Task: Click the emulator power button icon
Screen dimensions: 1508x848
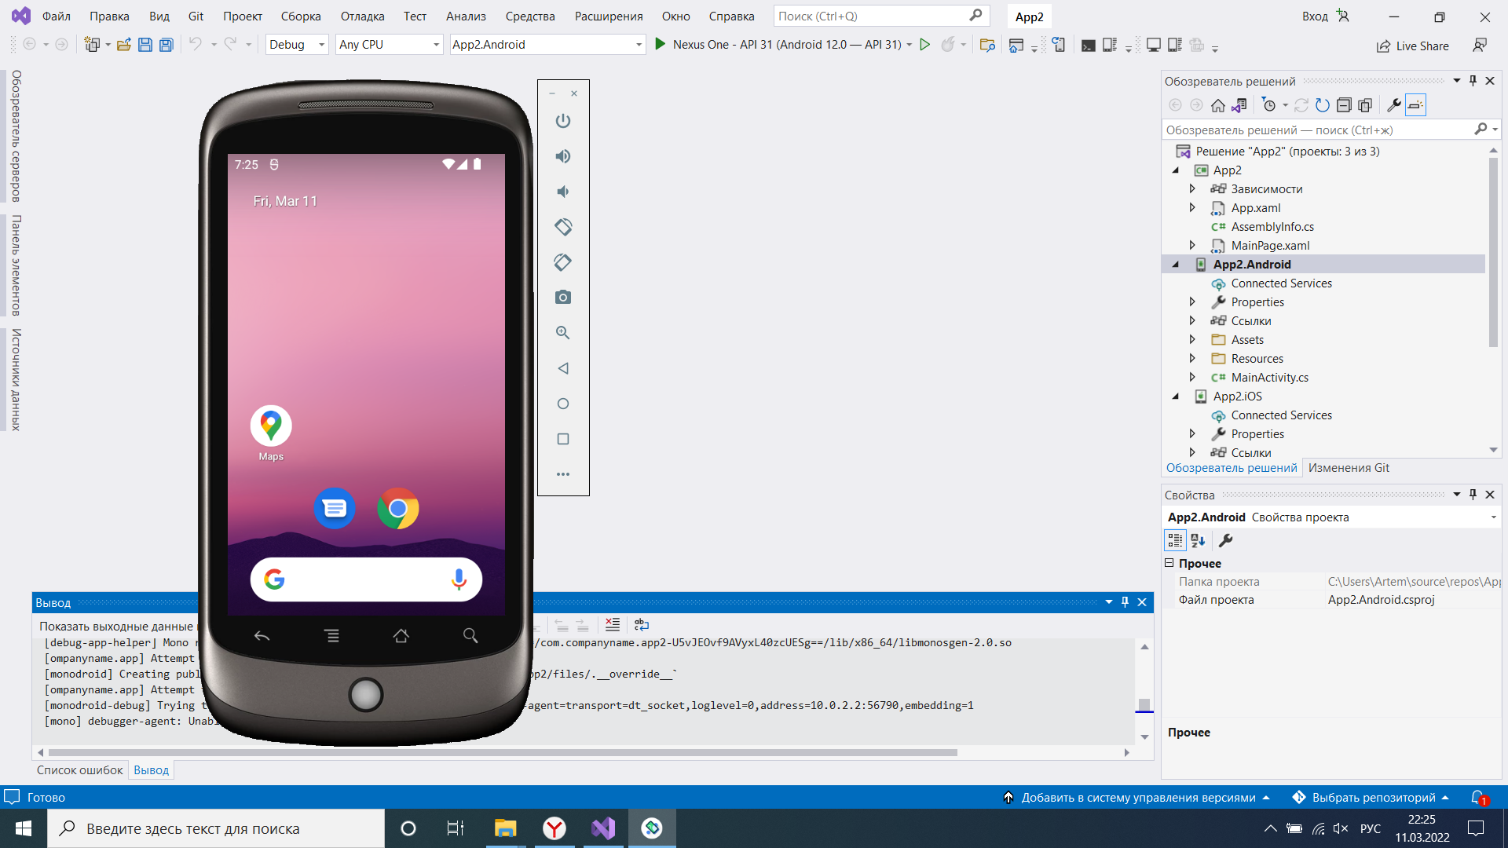Action: (563, 121)
